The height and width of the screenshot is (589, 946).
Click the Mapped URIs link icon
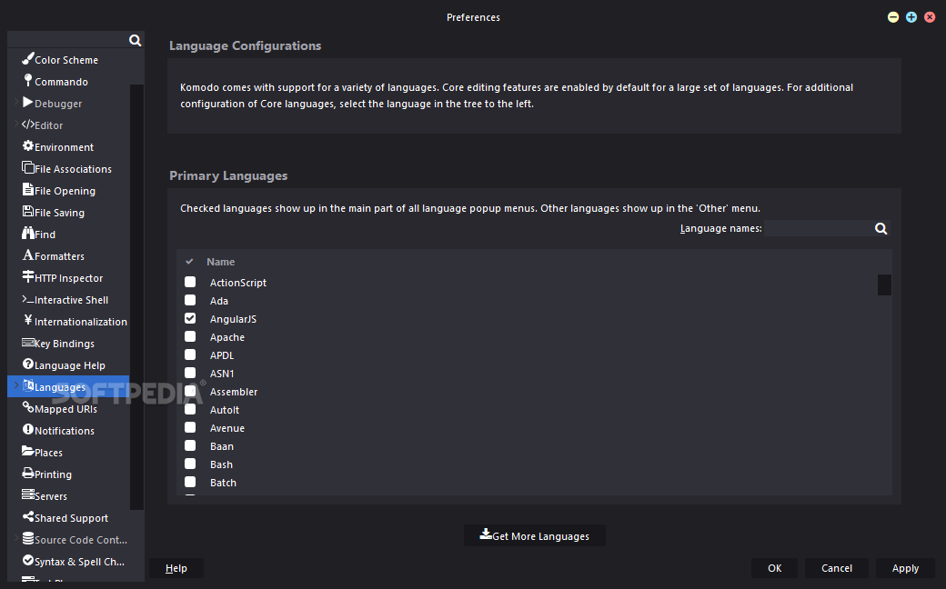coord(28,407)
